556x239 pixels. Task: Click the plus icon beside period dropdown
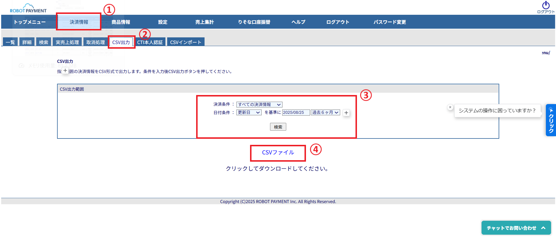point(346,113)
